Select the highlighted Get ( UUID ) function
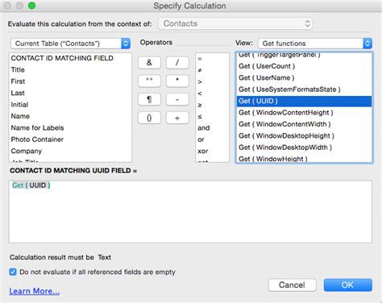382x303 pixels. [x=304, y=101]
